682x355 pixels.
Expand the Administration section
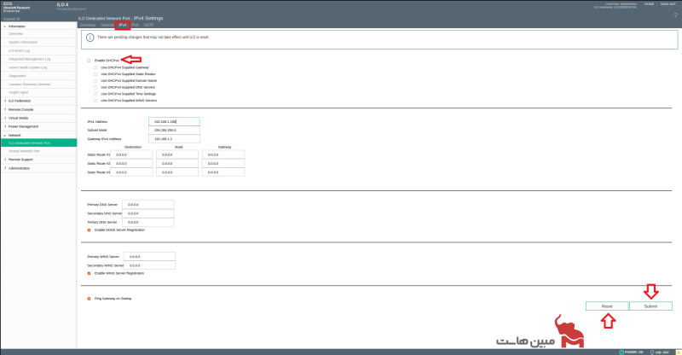(x=5, y=168)
